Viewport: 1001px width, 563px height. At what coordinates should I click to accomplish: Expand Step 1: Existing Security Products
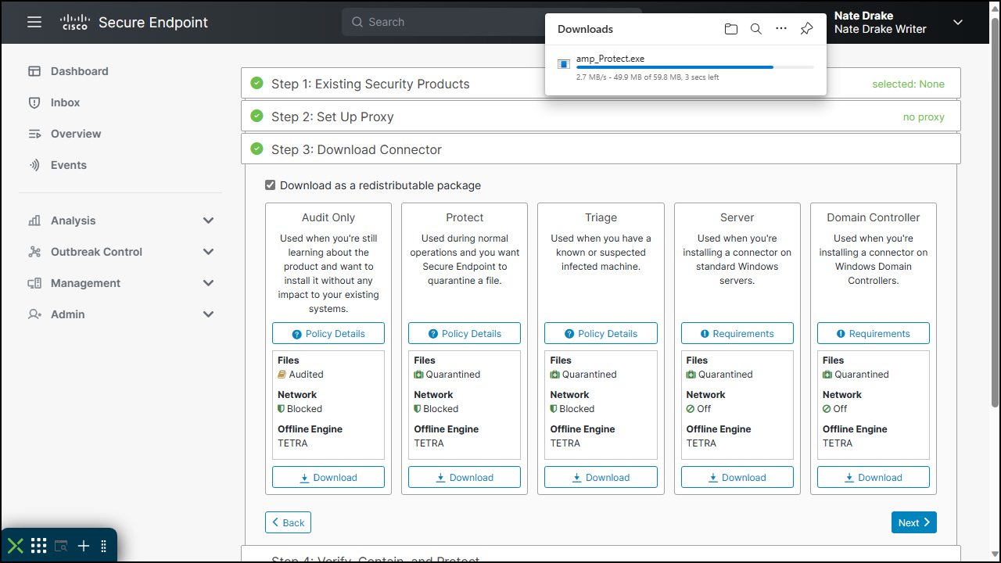[x=370, y=84]
